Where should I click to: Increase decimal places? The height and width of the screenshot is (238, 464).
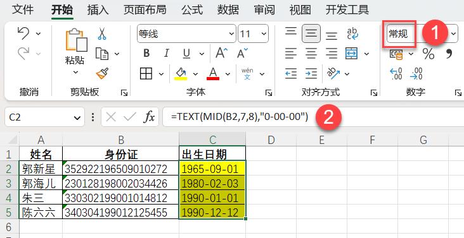click(x=396, y=74)
